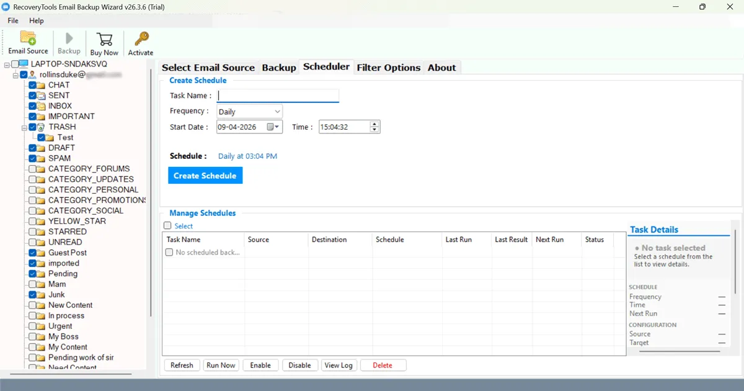Viewport: 744px width, 391px height.
Task: Click the Run Now button
Action: click(221, 366)
